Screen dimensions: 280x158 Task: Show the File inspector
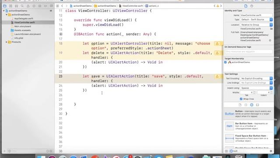point(246,6)
